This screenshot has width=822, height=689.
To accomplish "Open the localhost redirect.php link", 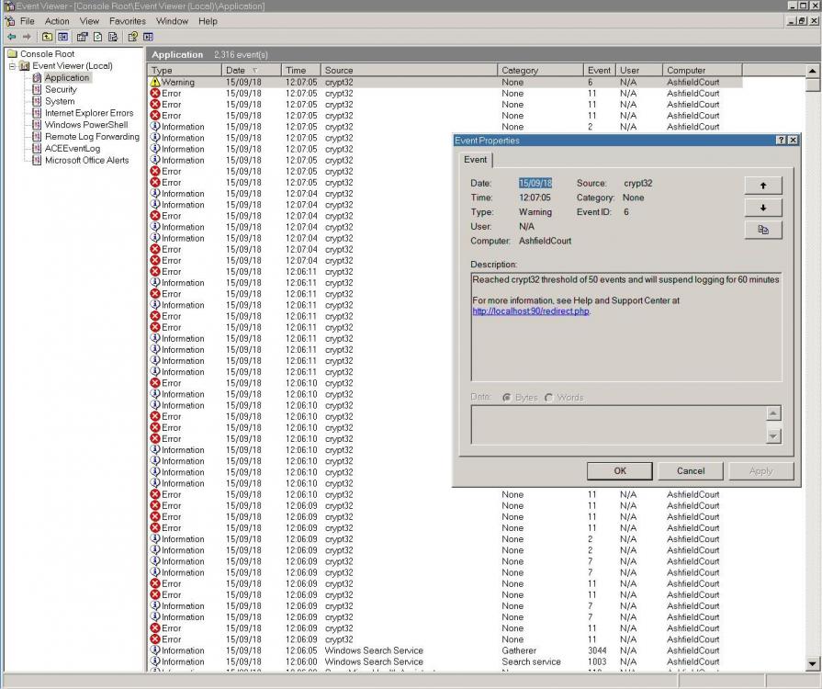I will point(531,311).
